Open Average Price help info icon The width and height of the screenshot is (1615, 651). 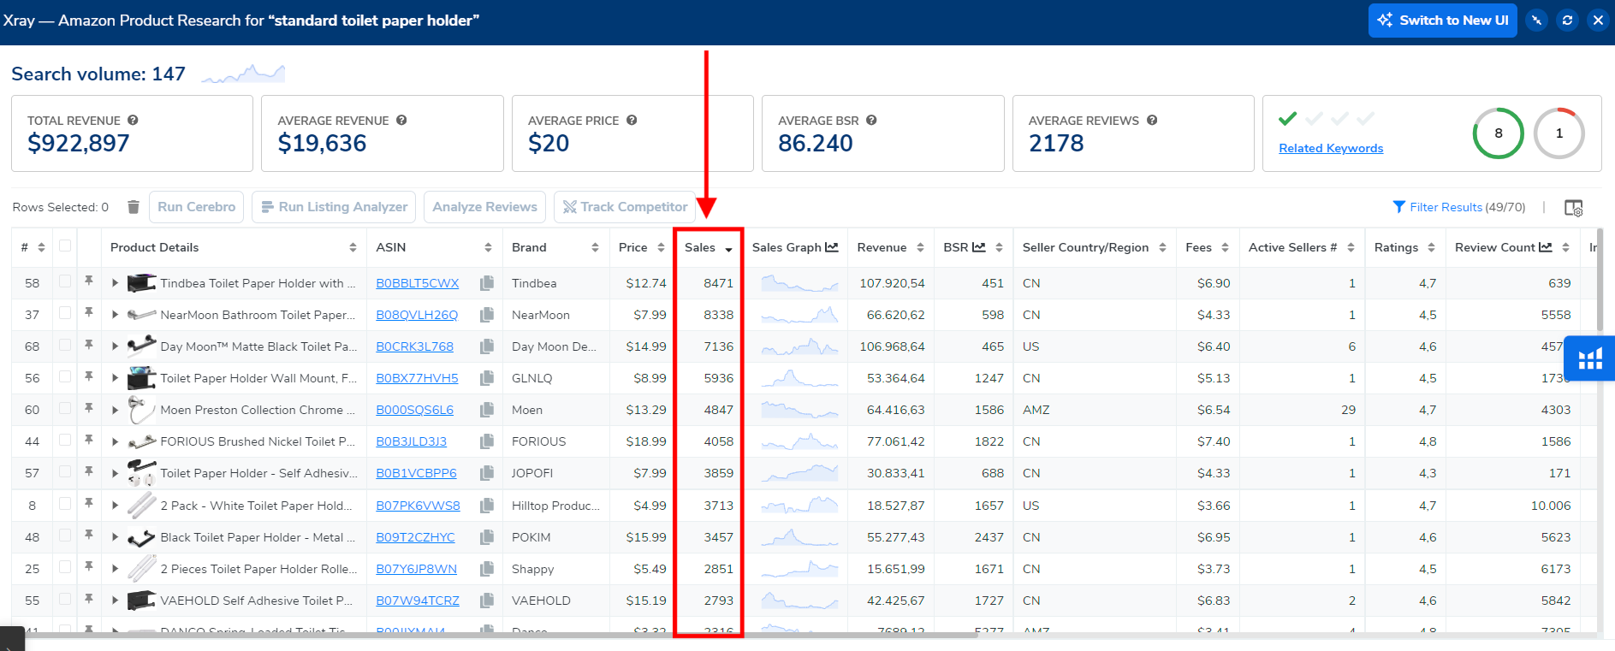coord(632,121)
